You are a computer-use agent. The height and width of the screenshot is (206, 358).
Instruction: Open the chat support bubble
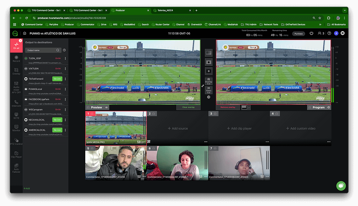341,186
